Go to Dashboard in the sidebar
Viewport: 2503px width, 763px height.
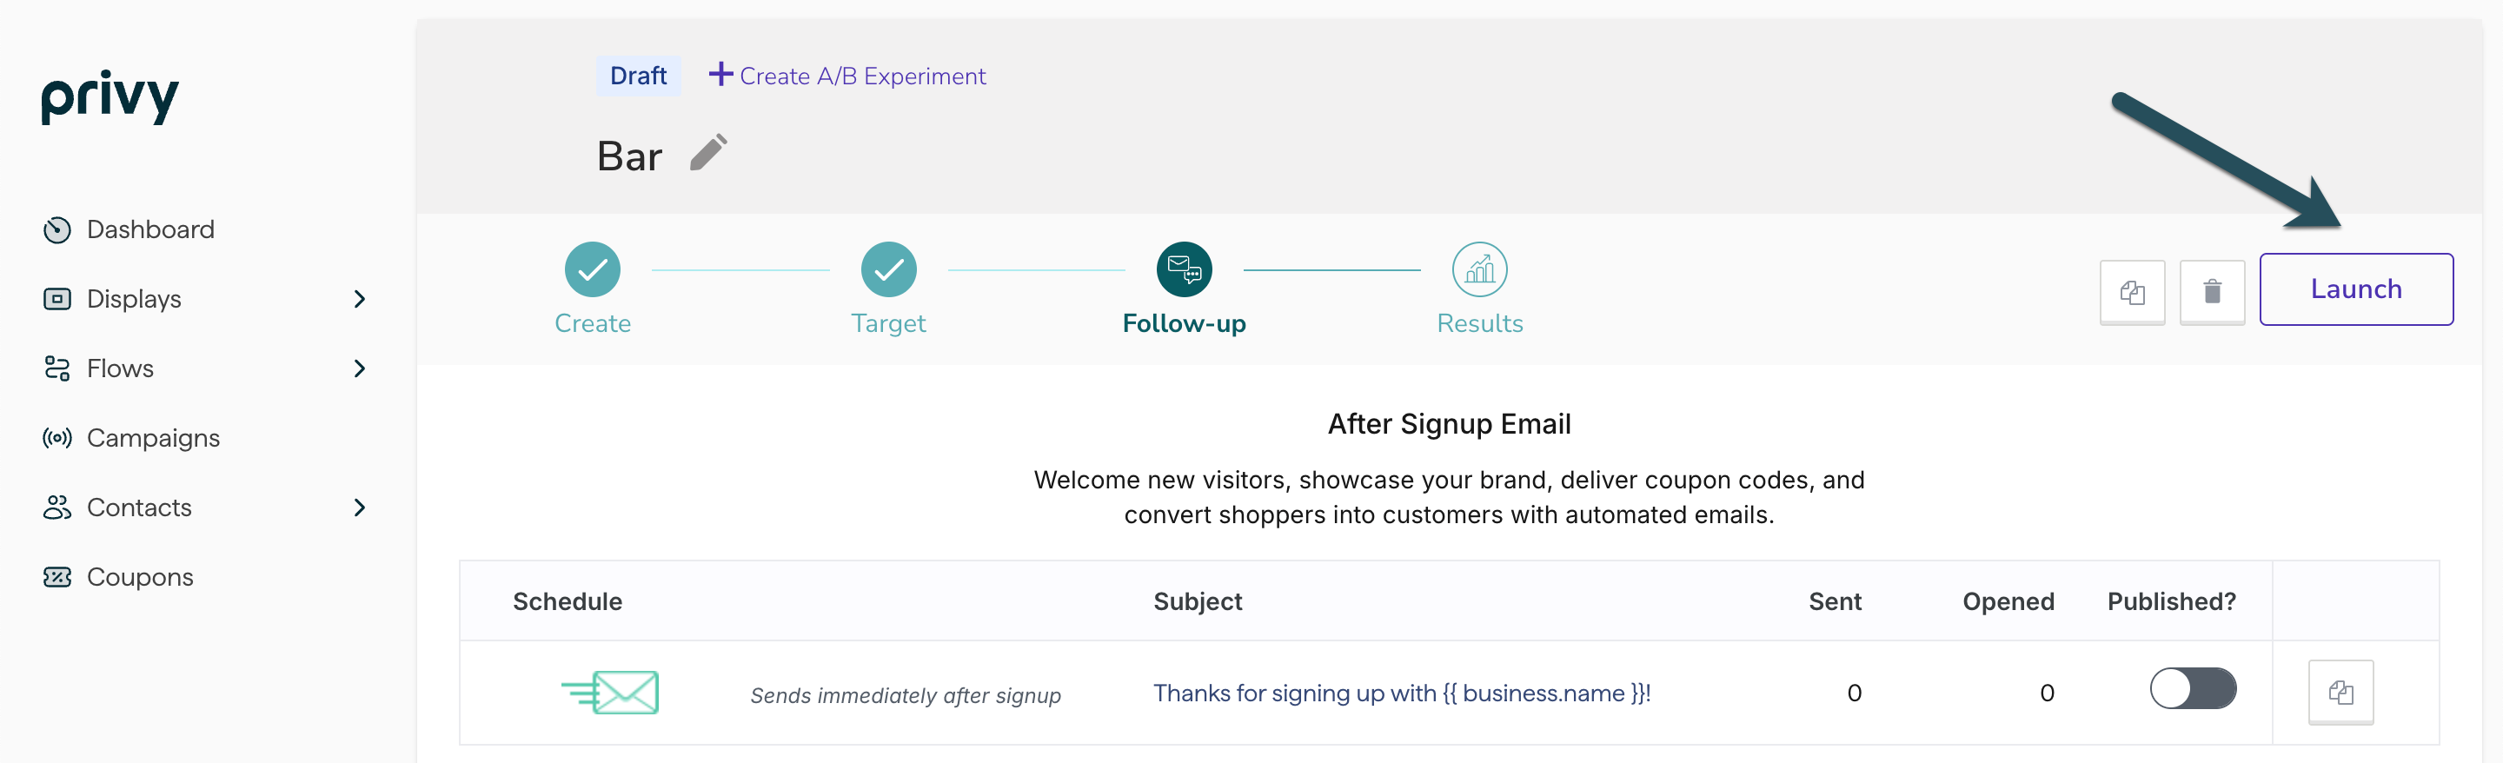(x=149, y=229)
